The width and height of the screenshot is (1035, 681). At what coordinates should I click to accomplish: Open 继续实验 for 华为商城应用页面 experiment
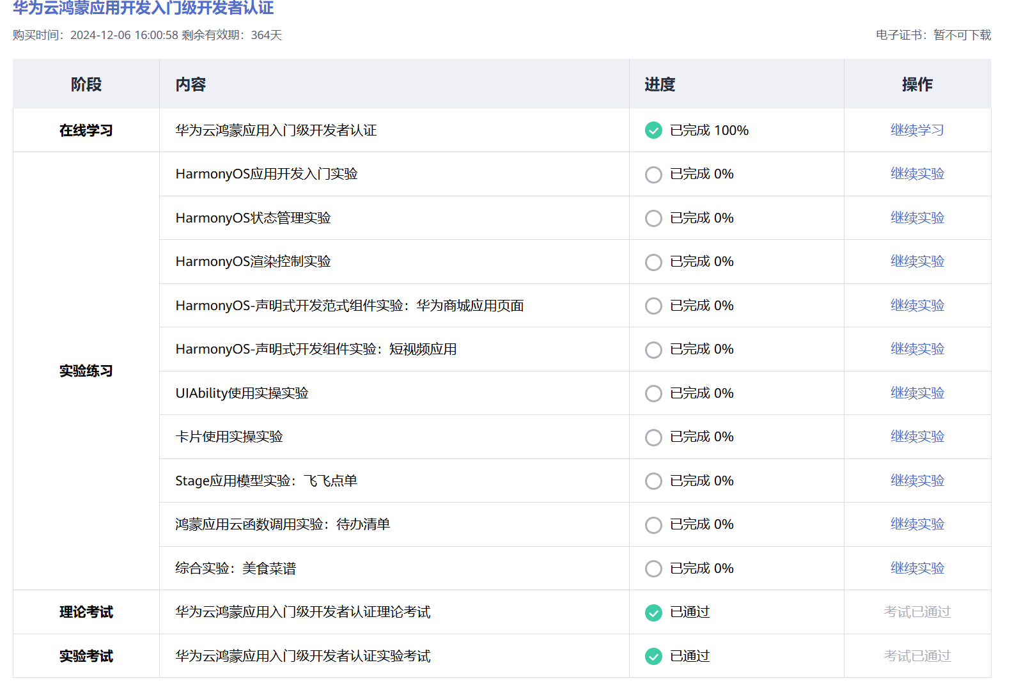(917, 305)
